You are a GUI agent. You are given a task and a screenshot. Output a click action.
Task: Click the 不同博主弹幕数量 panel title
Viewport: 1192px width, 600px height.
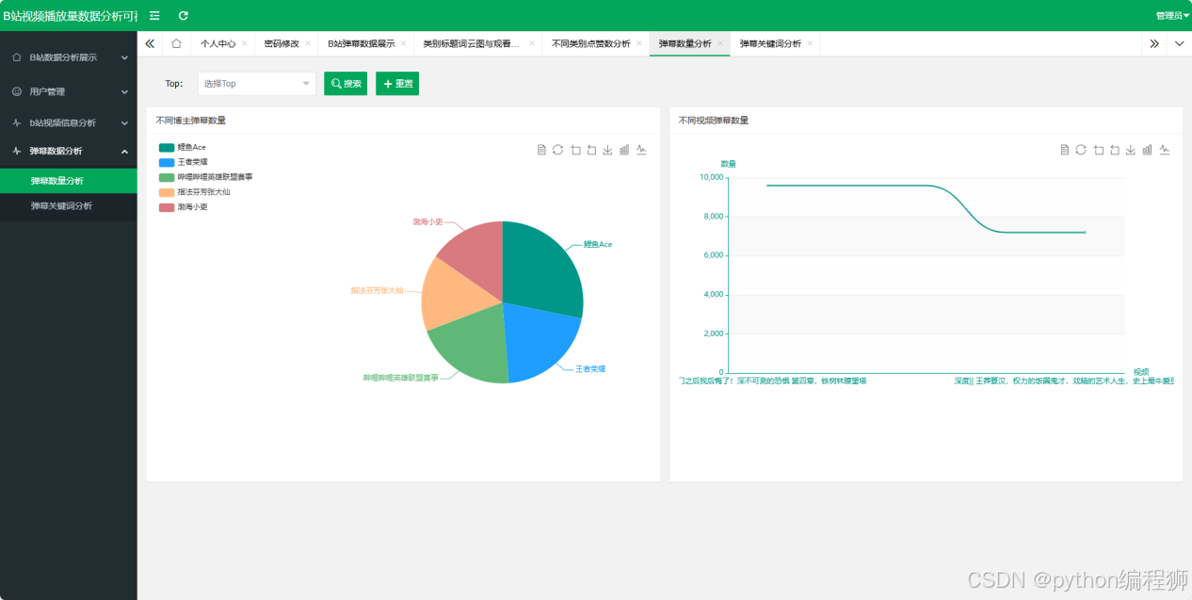(190, 121)
